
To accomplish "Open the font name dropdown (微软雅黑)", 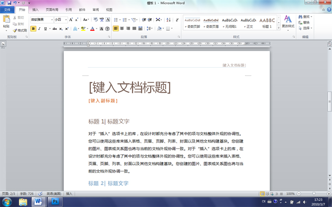I will click(x=52, y=20).
